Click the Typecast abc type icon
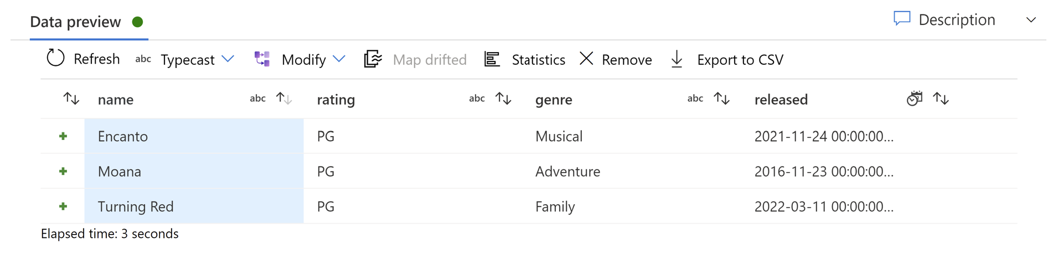The image size is (1058, 259). tap(143, 59)
